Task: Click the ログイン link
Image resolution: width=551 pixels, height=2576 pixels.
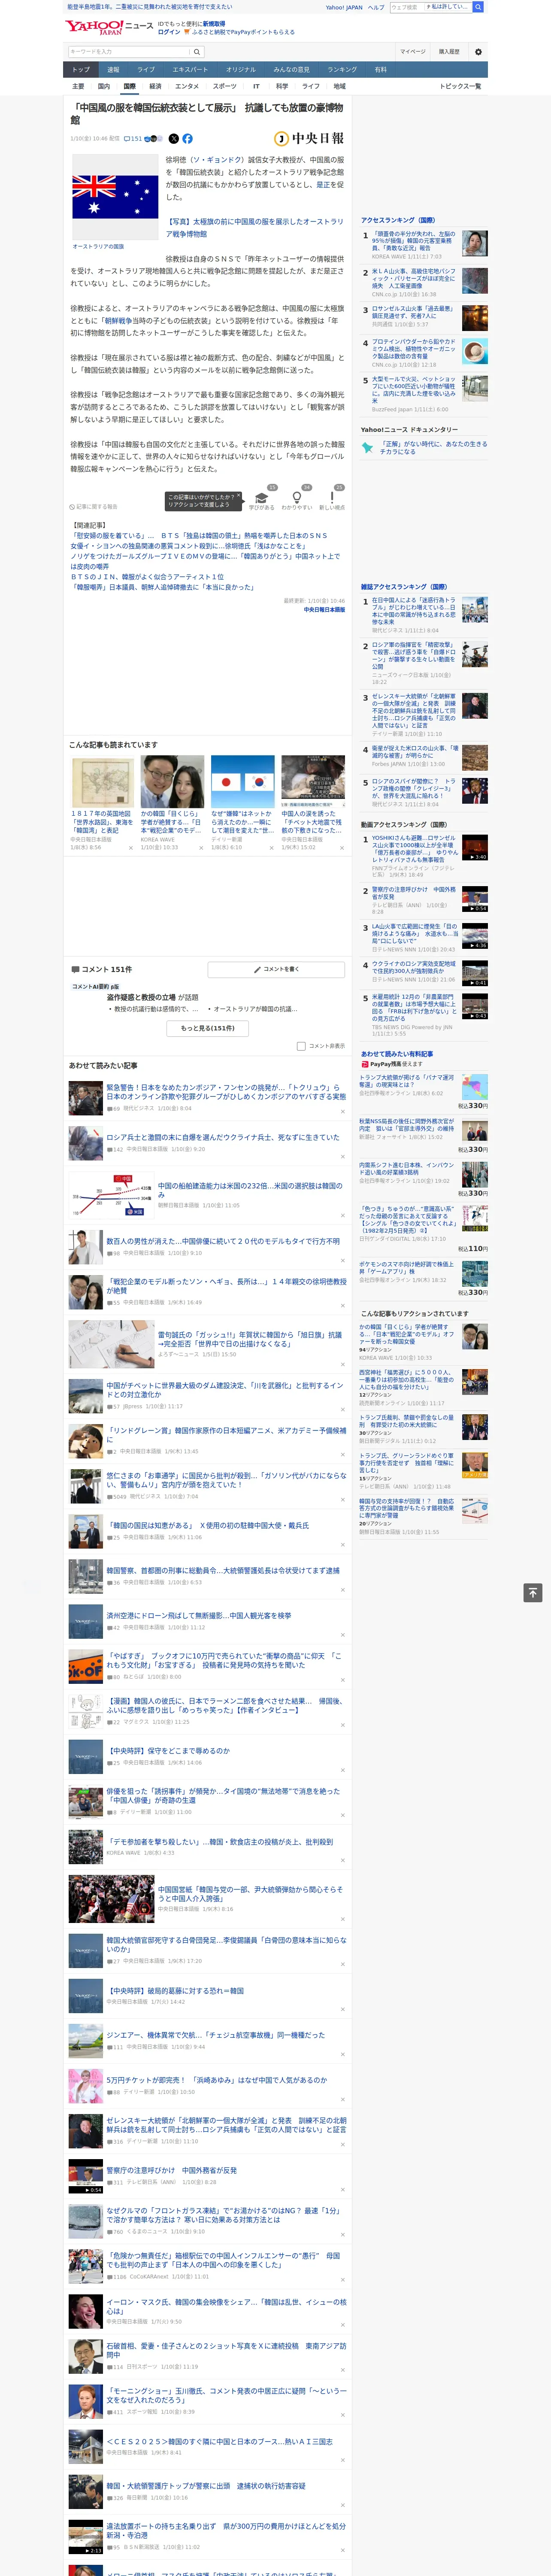Action: tap(169, 32)
